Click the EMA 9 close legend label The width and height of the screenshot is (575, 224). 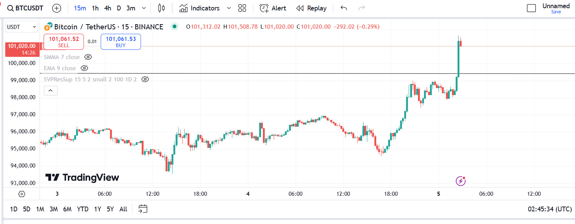tap(60, 68)
